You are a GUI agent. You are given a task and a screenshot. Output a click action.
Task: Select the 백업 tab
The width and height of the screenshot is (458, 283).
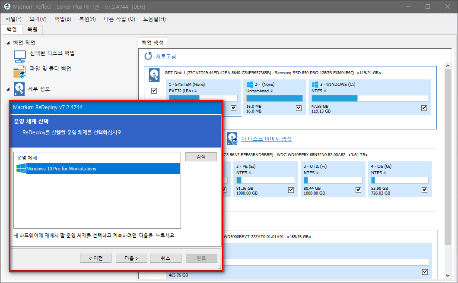[12, 29]
